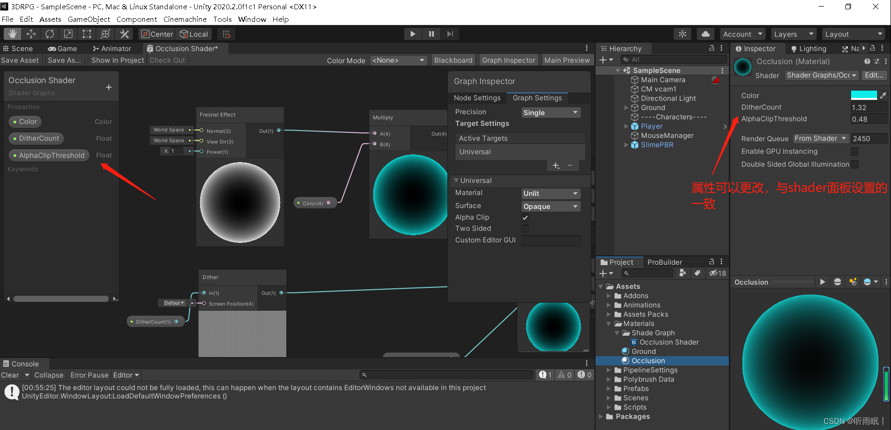
Task: Switch to the Scene tab
Action: coord(18,48)
